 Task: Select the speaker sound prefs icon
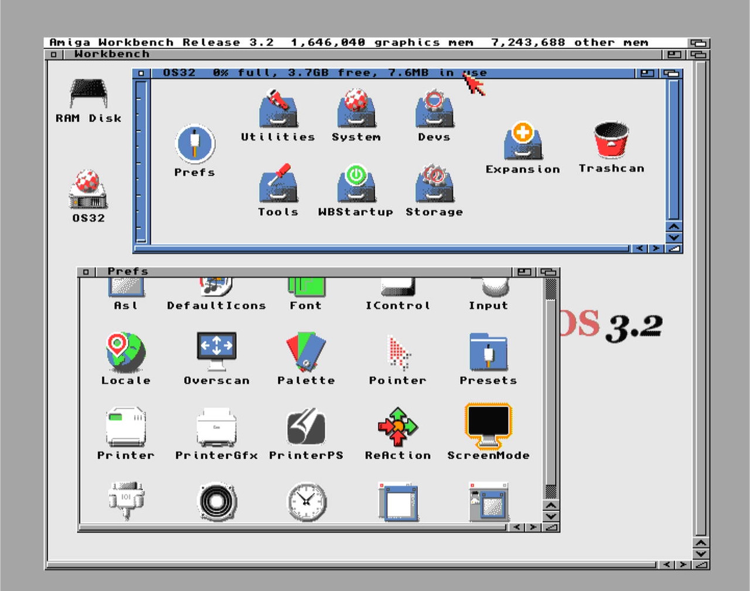(x=217, y=501)
